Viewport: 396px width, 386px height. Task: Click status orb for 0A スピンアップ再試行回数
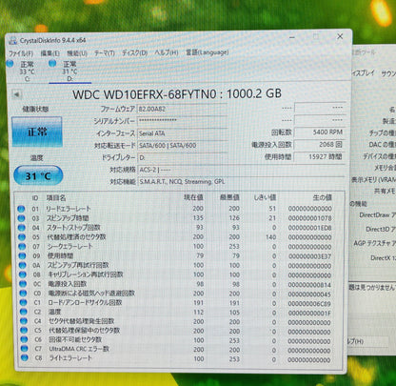point(23,265)
